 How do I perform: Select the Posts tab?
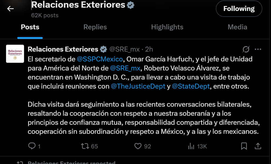click(x=30, y=27)
